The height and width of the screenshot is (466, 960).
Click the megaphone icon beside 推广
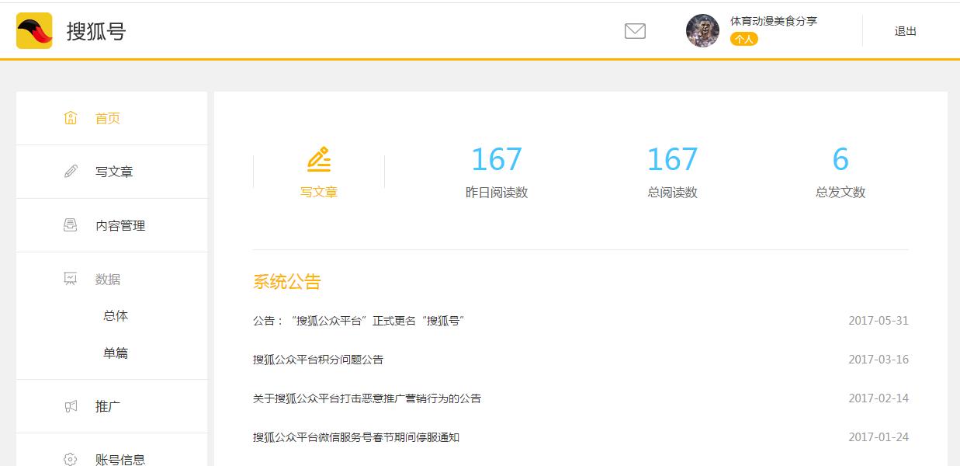[71, 406]
